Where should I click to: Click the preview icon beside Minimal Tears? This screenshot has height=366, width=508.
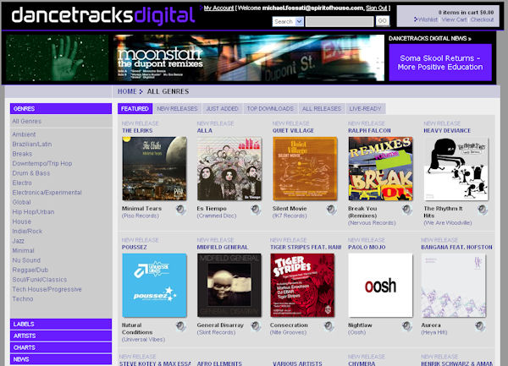pos(181,210)
